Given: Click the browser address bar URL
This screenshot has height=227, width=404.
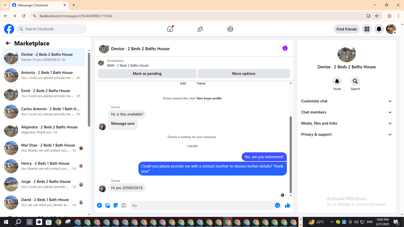Looking at the screenshot, I should coord(76,16).
